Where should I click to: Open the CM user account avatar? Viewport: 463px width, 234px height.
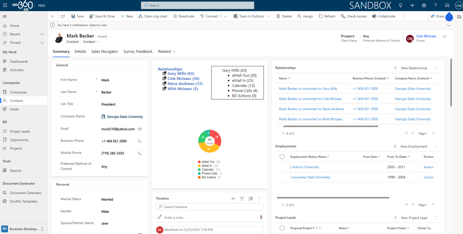tap(458, 5)
